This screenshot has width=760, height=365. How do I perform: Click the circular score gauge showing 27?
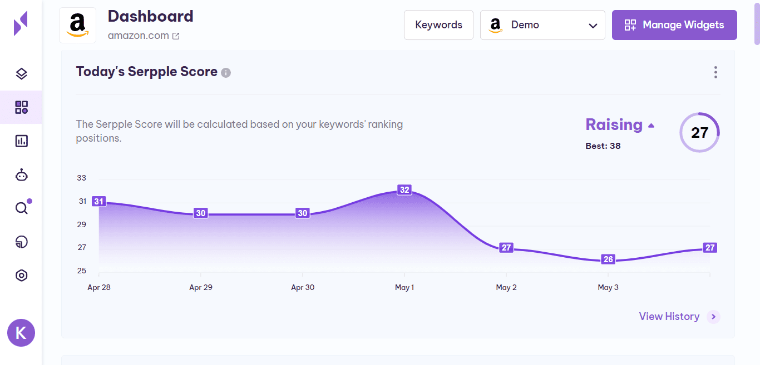tap(699, 133)
